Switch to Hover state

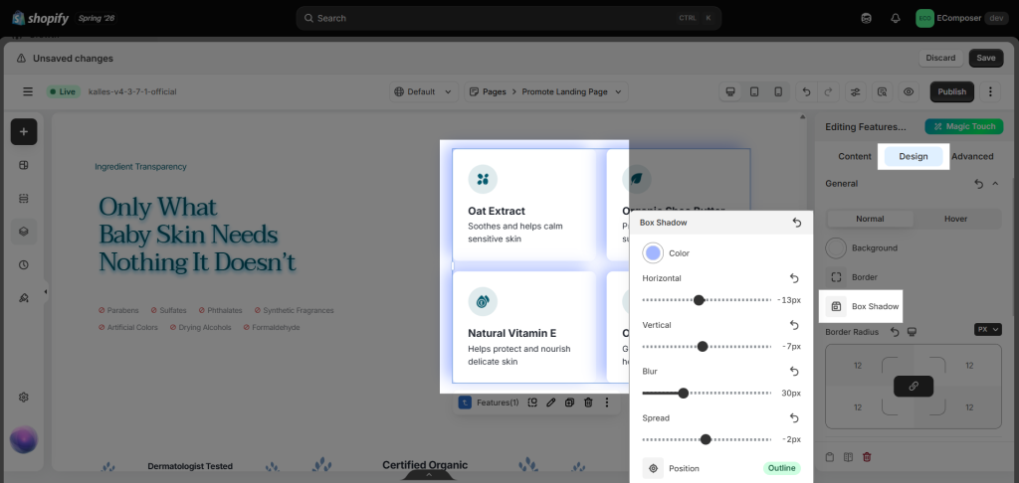[955, 219]
